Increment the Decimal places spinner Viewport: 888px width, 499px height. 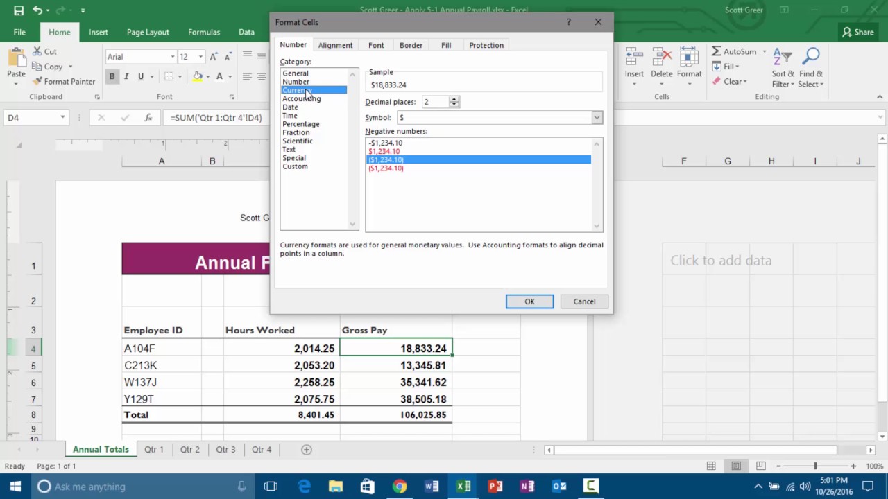tap(454, 99)
